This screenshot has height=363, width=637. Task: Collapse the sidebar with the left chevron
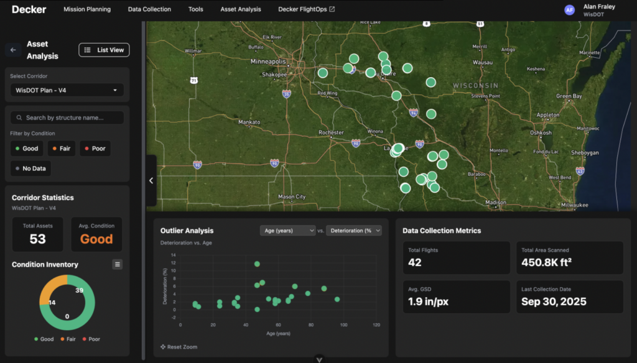151,181
